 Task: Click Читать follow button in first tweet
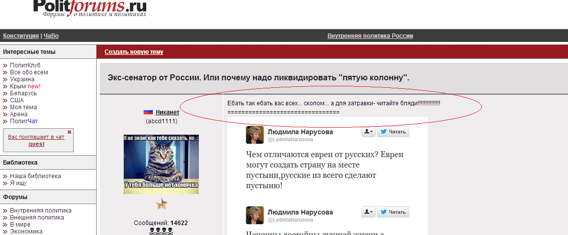coord(393,132)
